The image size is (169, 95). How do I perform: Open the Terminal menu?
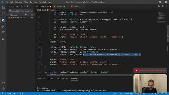point(43,2)
